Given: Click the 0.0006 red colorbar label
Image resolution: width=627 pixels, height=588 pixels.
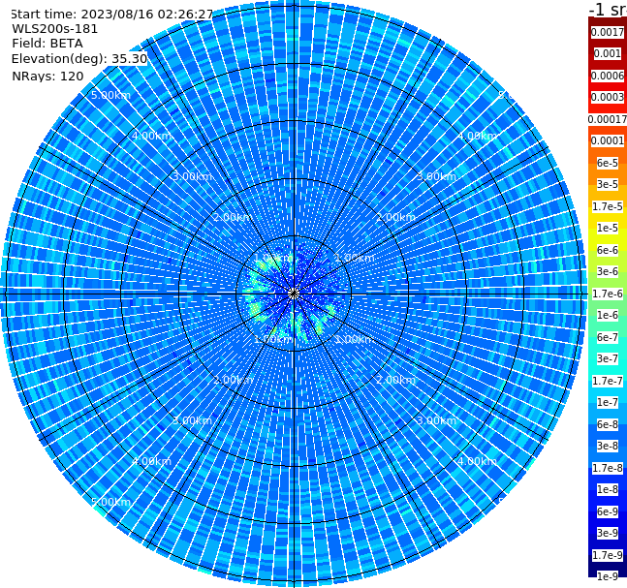Looking at the screenshot, I should 608,76.
